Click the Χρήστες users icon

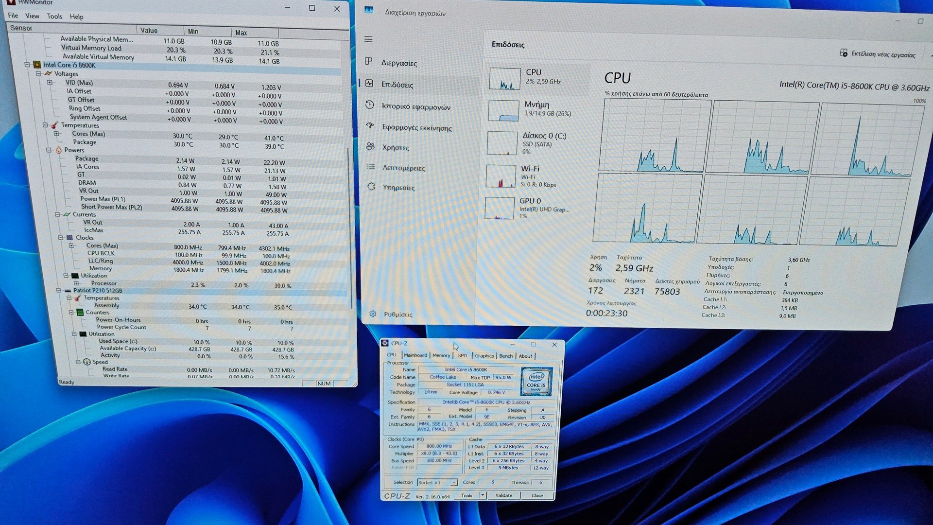pyautogui.click(x=370, y=146)
